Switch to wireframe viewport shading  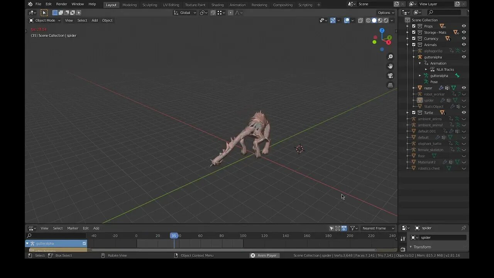click(x=368, y=20)
